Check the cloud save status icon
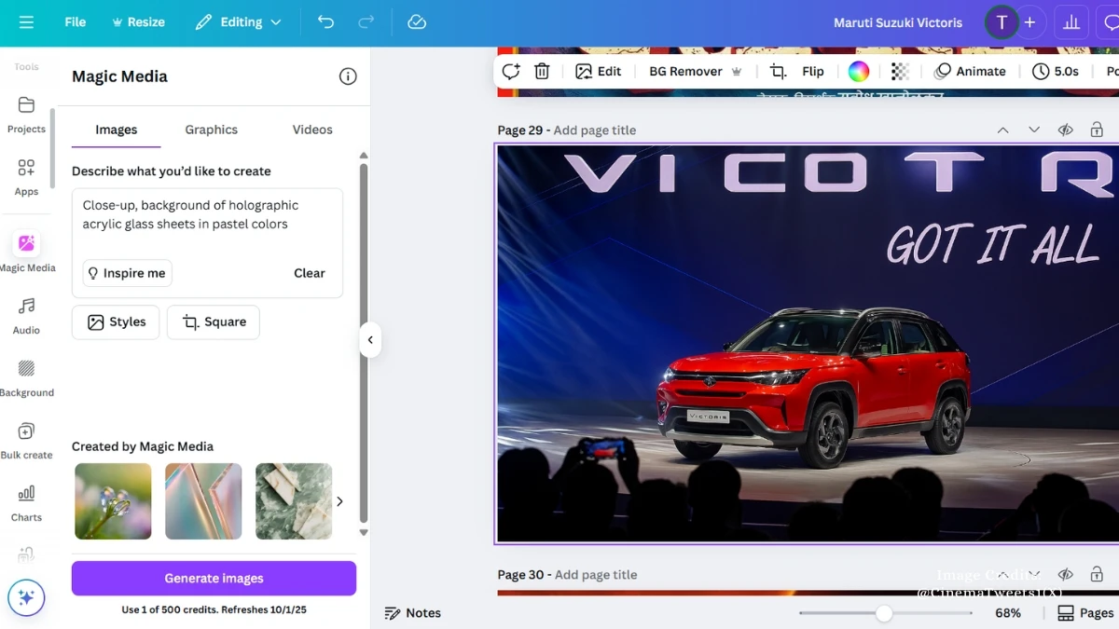This screenshot has width=1119, height=629. click(x=417, y=22)
